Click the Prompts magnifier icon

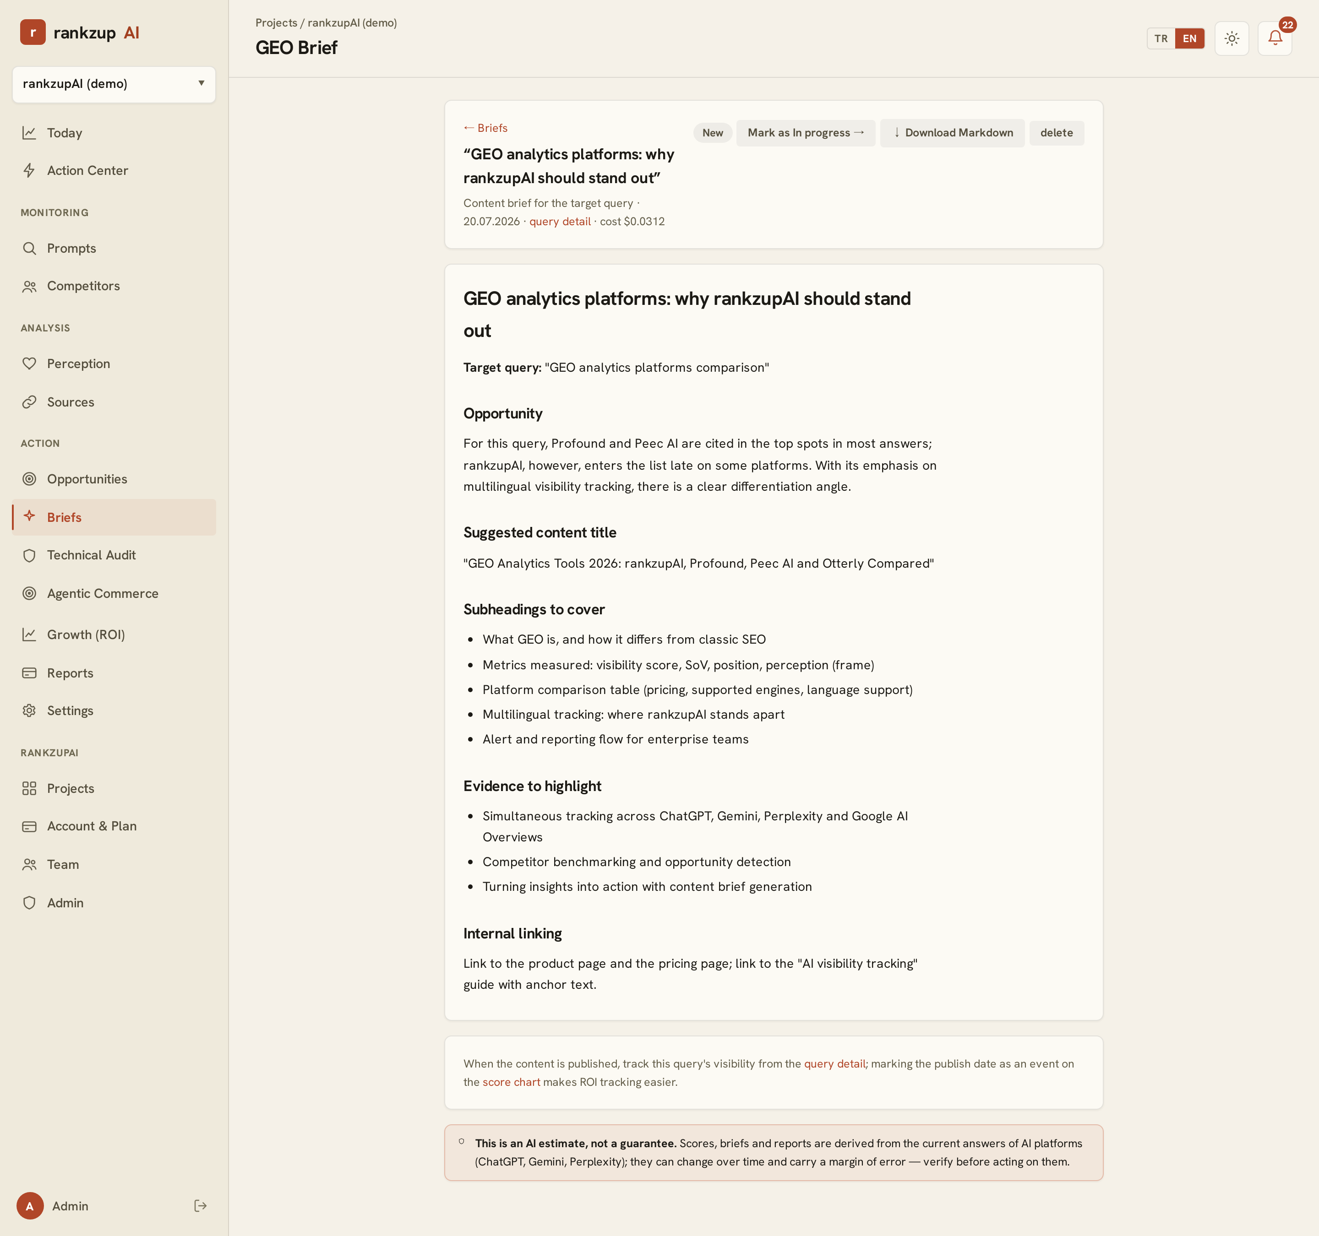pyautogui.click(x=29, y=248)
